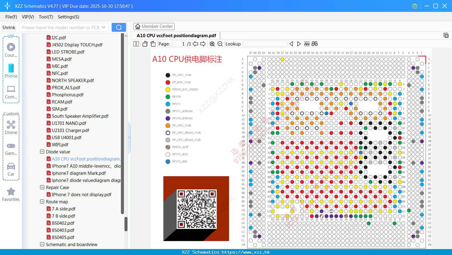
Task: Click the Shrink button
Action: pos(9,27)
